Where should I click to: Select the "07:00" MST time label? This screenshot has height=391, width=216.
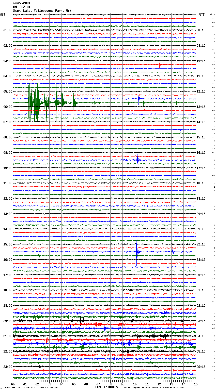(8, 122)
